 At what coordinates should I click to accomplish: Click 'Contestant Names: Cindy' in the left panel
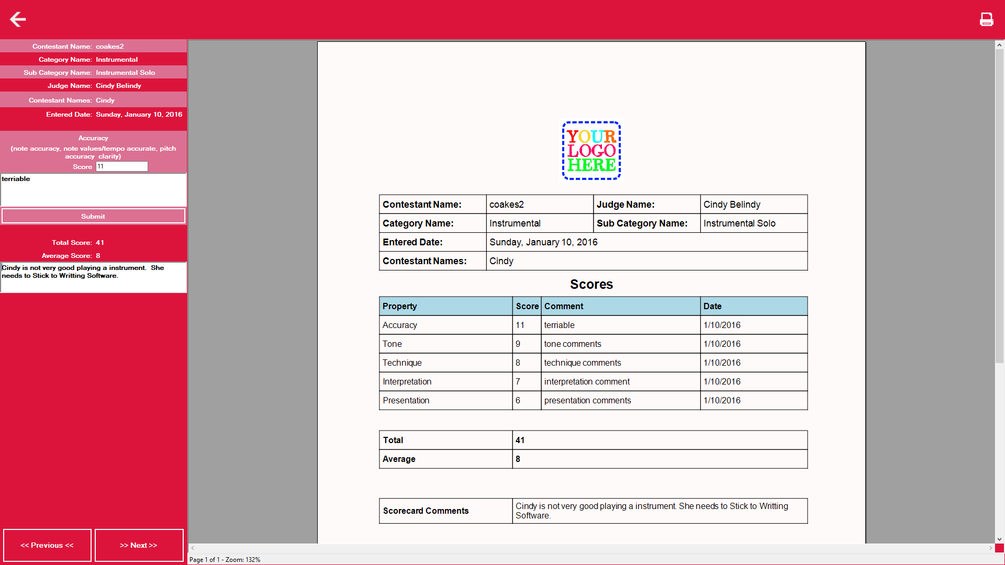pos(72,100)
